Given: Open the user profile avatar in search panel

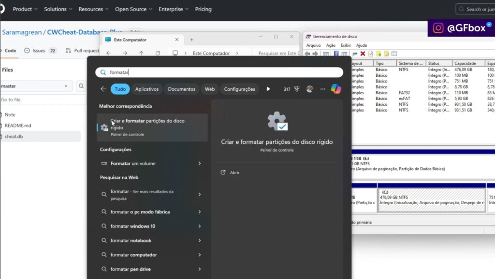Looking at the screenshot, I should [310, 89].
